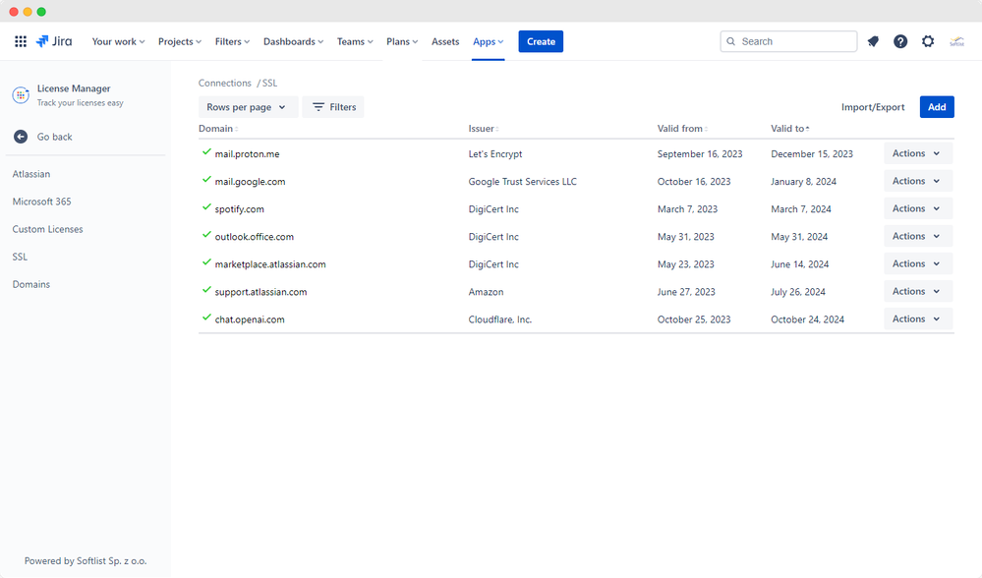Click green checkmark beside outlook.office.com
Viewport: 982px width, 578px height.
point(206,235)
